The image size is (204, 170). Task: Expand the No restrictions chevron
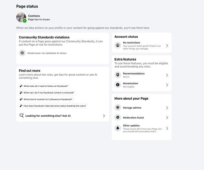click(x=167, y=46)
